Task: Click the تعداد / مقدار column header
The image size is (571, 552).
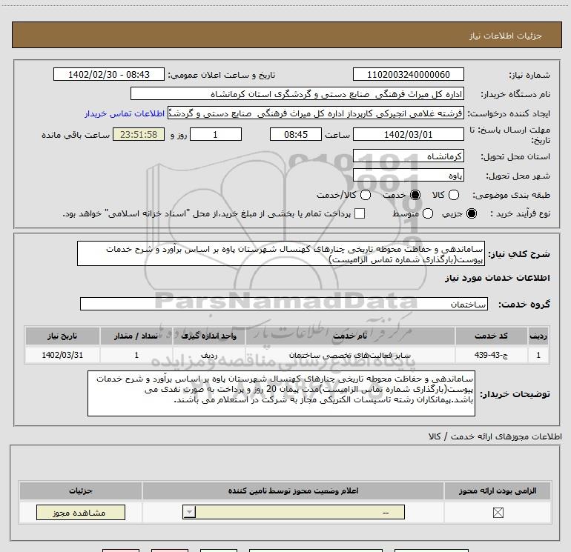Action: 136,336
